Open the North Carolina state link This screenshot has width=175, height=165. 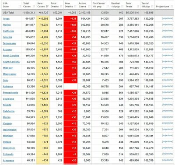[11, 56]
